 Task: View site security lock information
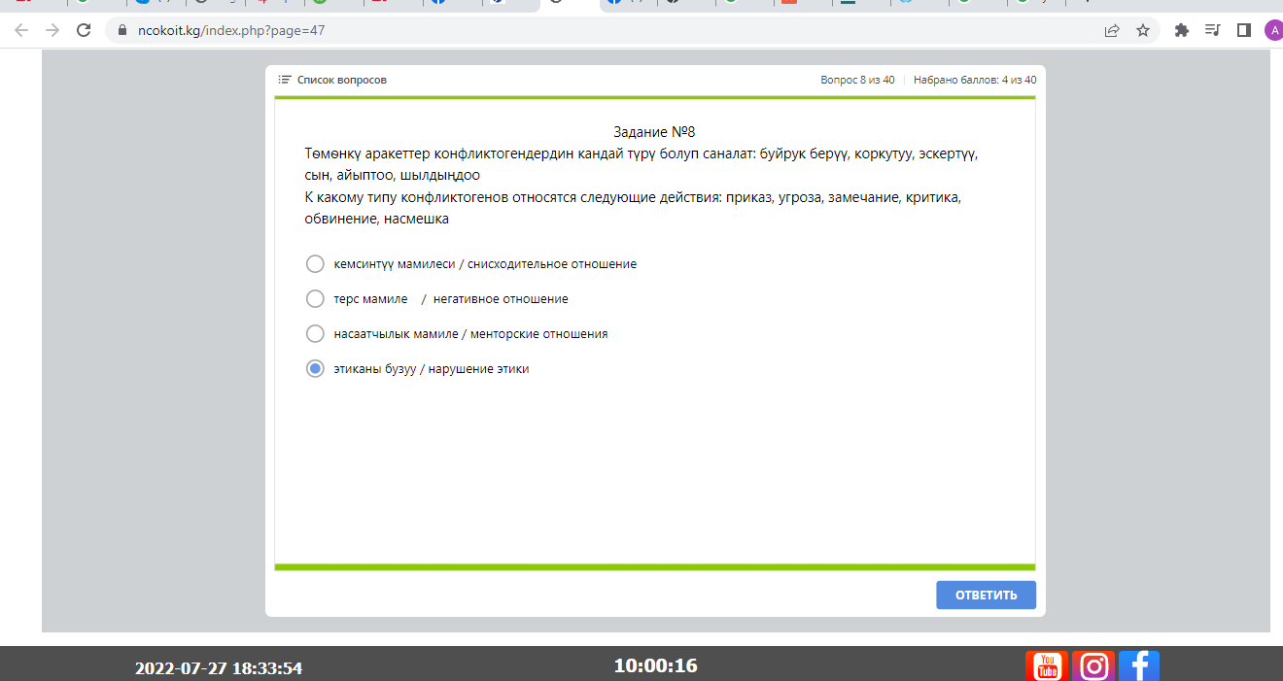(x=121, y=30)
